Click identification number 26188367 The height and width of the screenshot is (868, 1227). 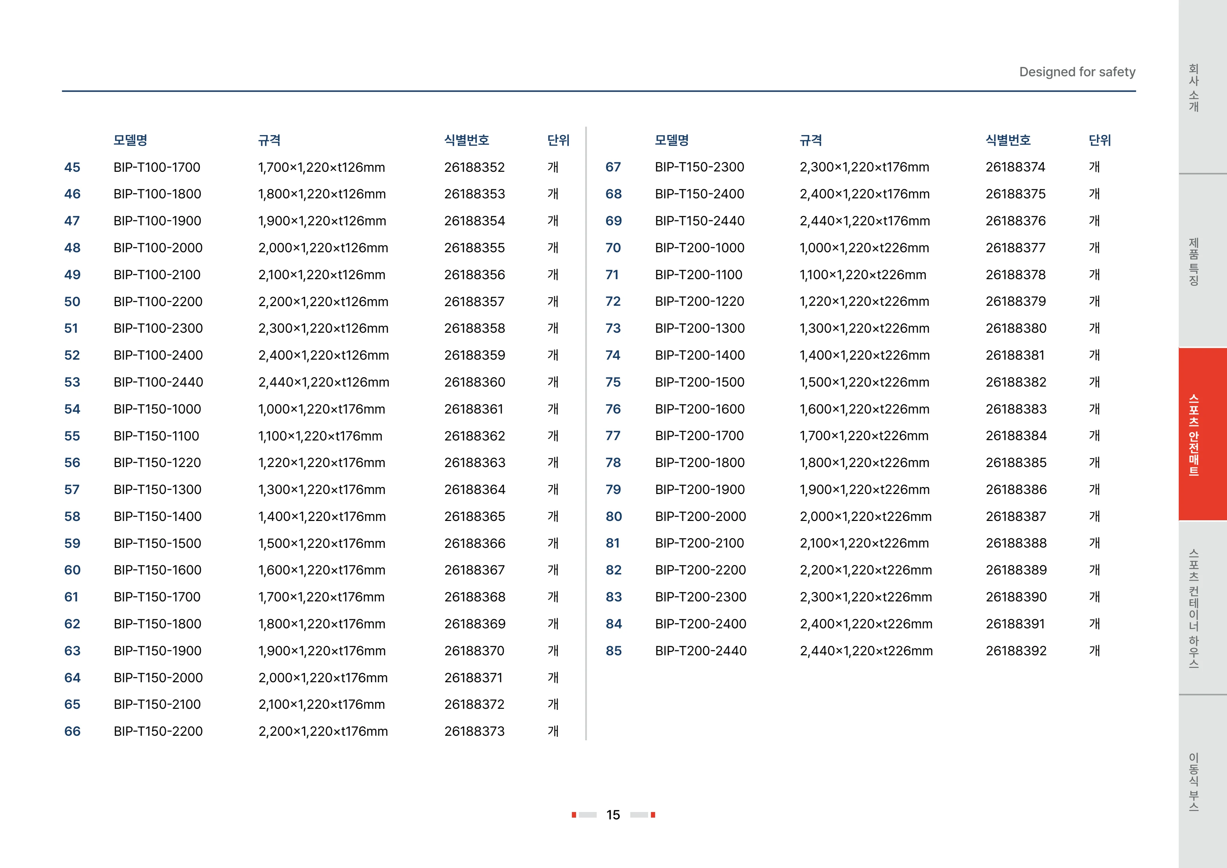475,570
